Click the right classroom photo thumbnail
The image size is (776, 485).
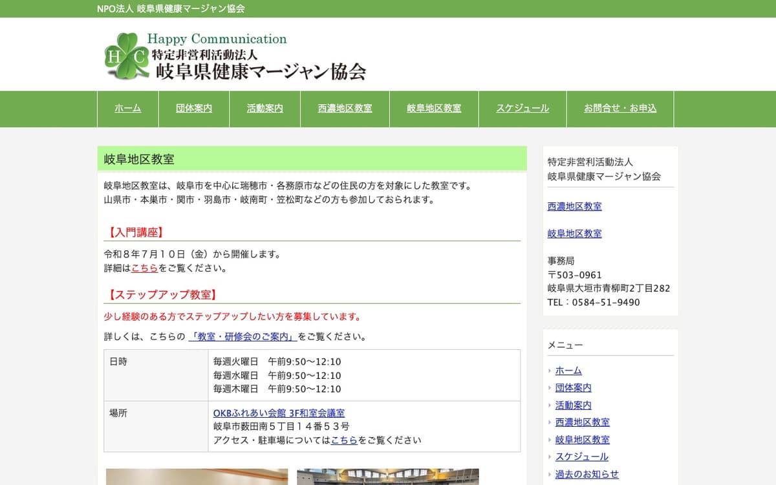click(388, 477)
